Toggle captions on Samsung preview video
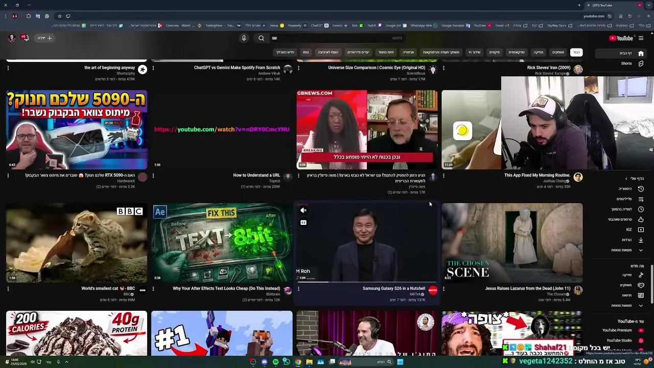Image resolution: width=654 pixels, height=368 pixels. (x=303, y=223)
